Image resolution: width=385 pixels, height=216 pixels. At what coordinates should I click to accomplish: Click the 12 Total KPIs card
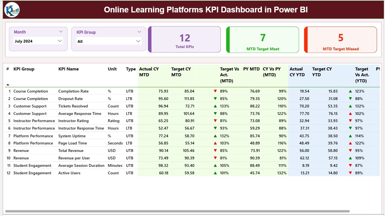pos(184,39)
